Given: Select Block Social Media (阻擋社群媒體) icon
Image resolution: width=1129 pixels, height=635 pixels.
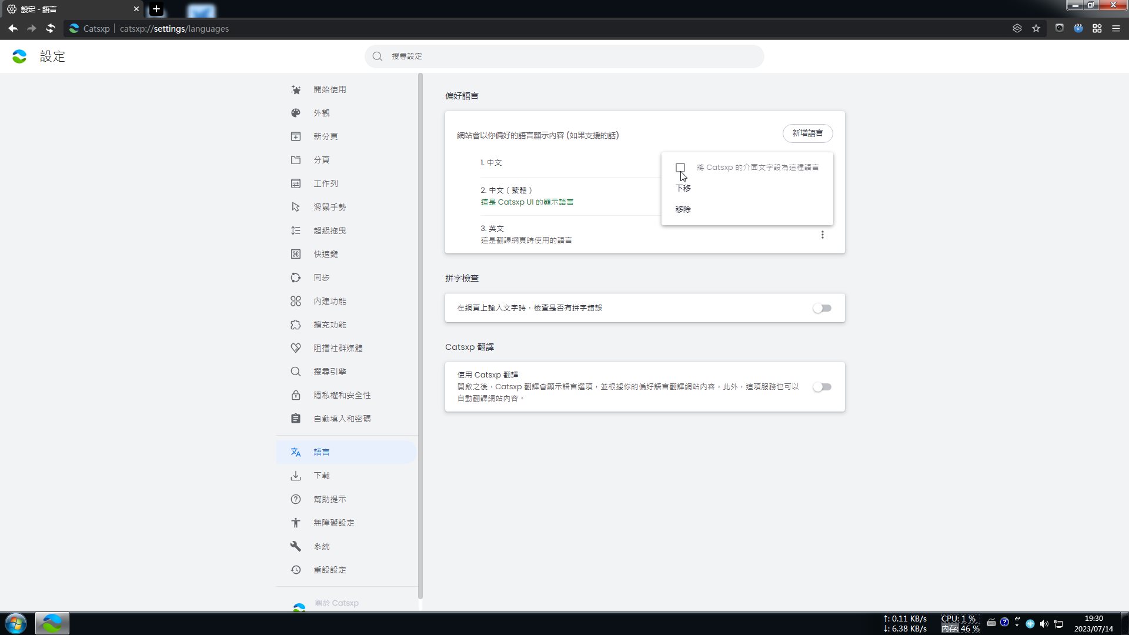Looking at the screenshot, I should coord(296,348).
